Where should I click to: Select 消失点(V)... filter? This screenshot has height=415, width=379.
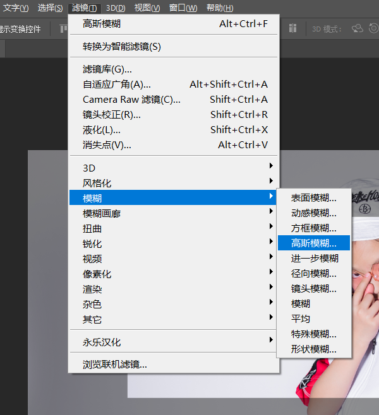coord(174,145)
